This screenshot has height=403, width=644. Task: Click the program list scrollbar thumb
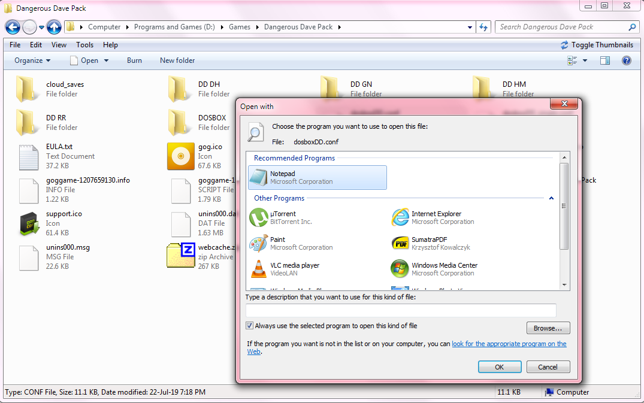tap(564, 206)
